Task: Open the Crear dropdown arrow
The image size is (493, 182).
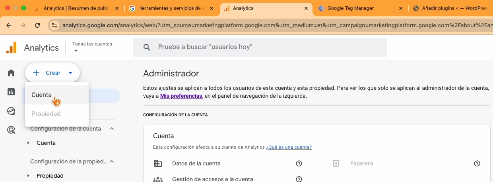Action: coord(70,73)
